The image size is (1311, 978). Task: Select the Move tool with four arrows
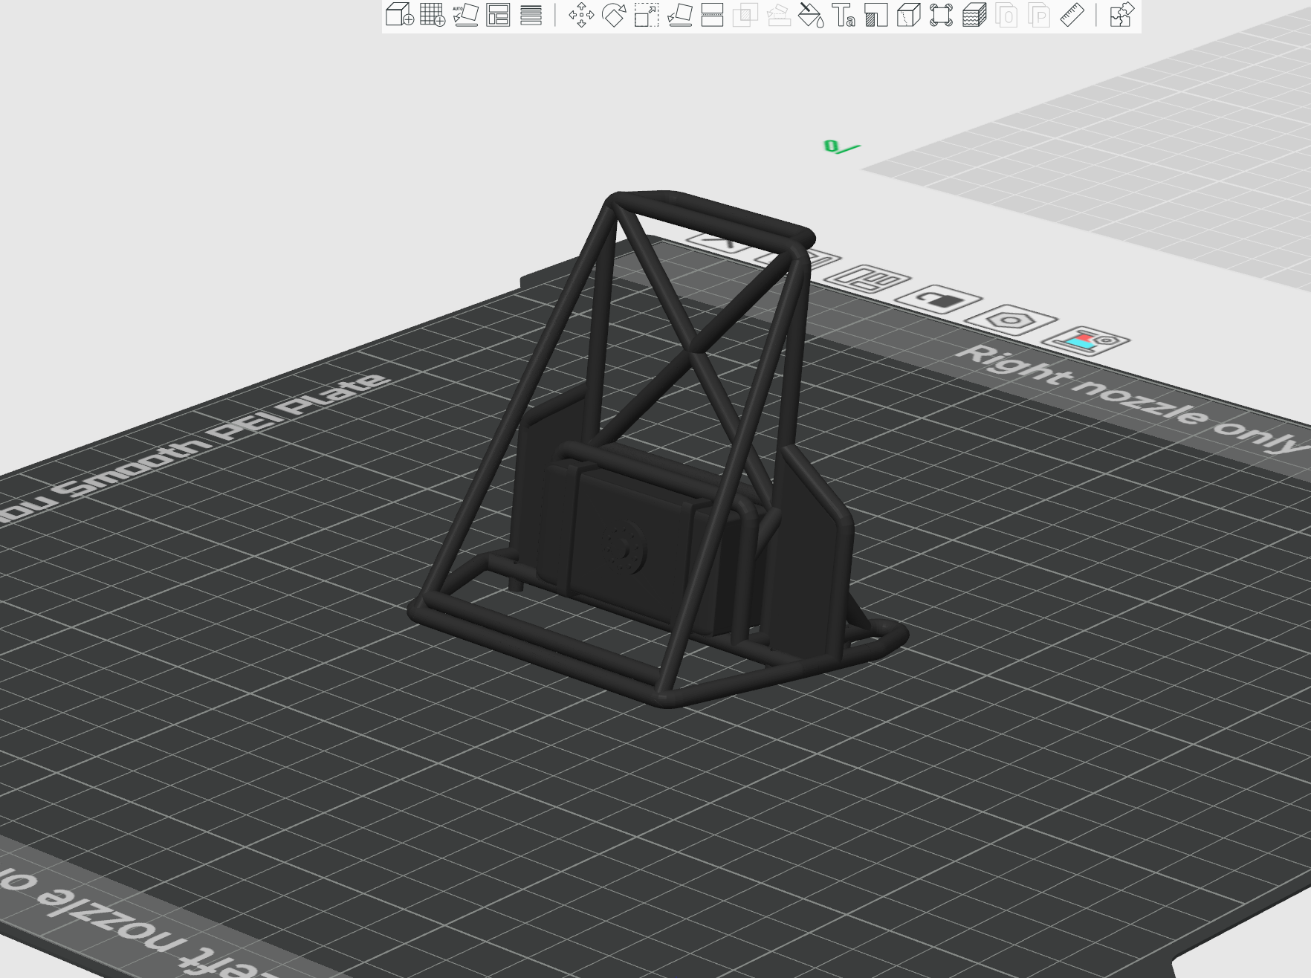click(581, 15)
